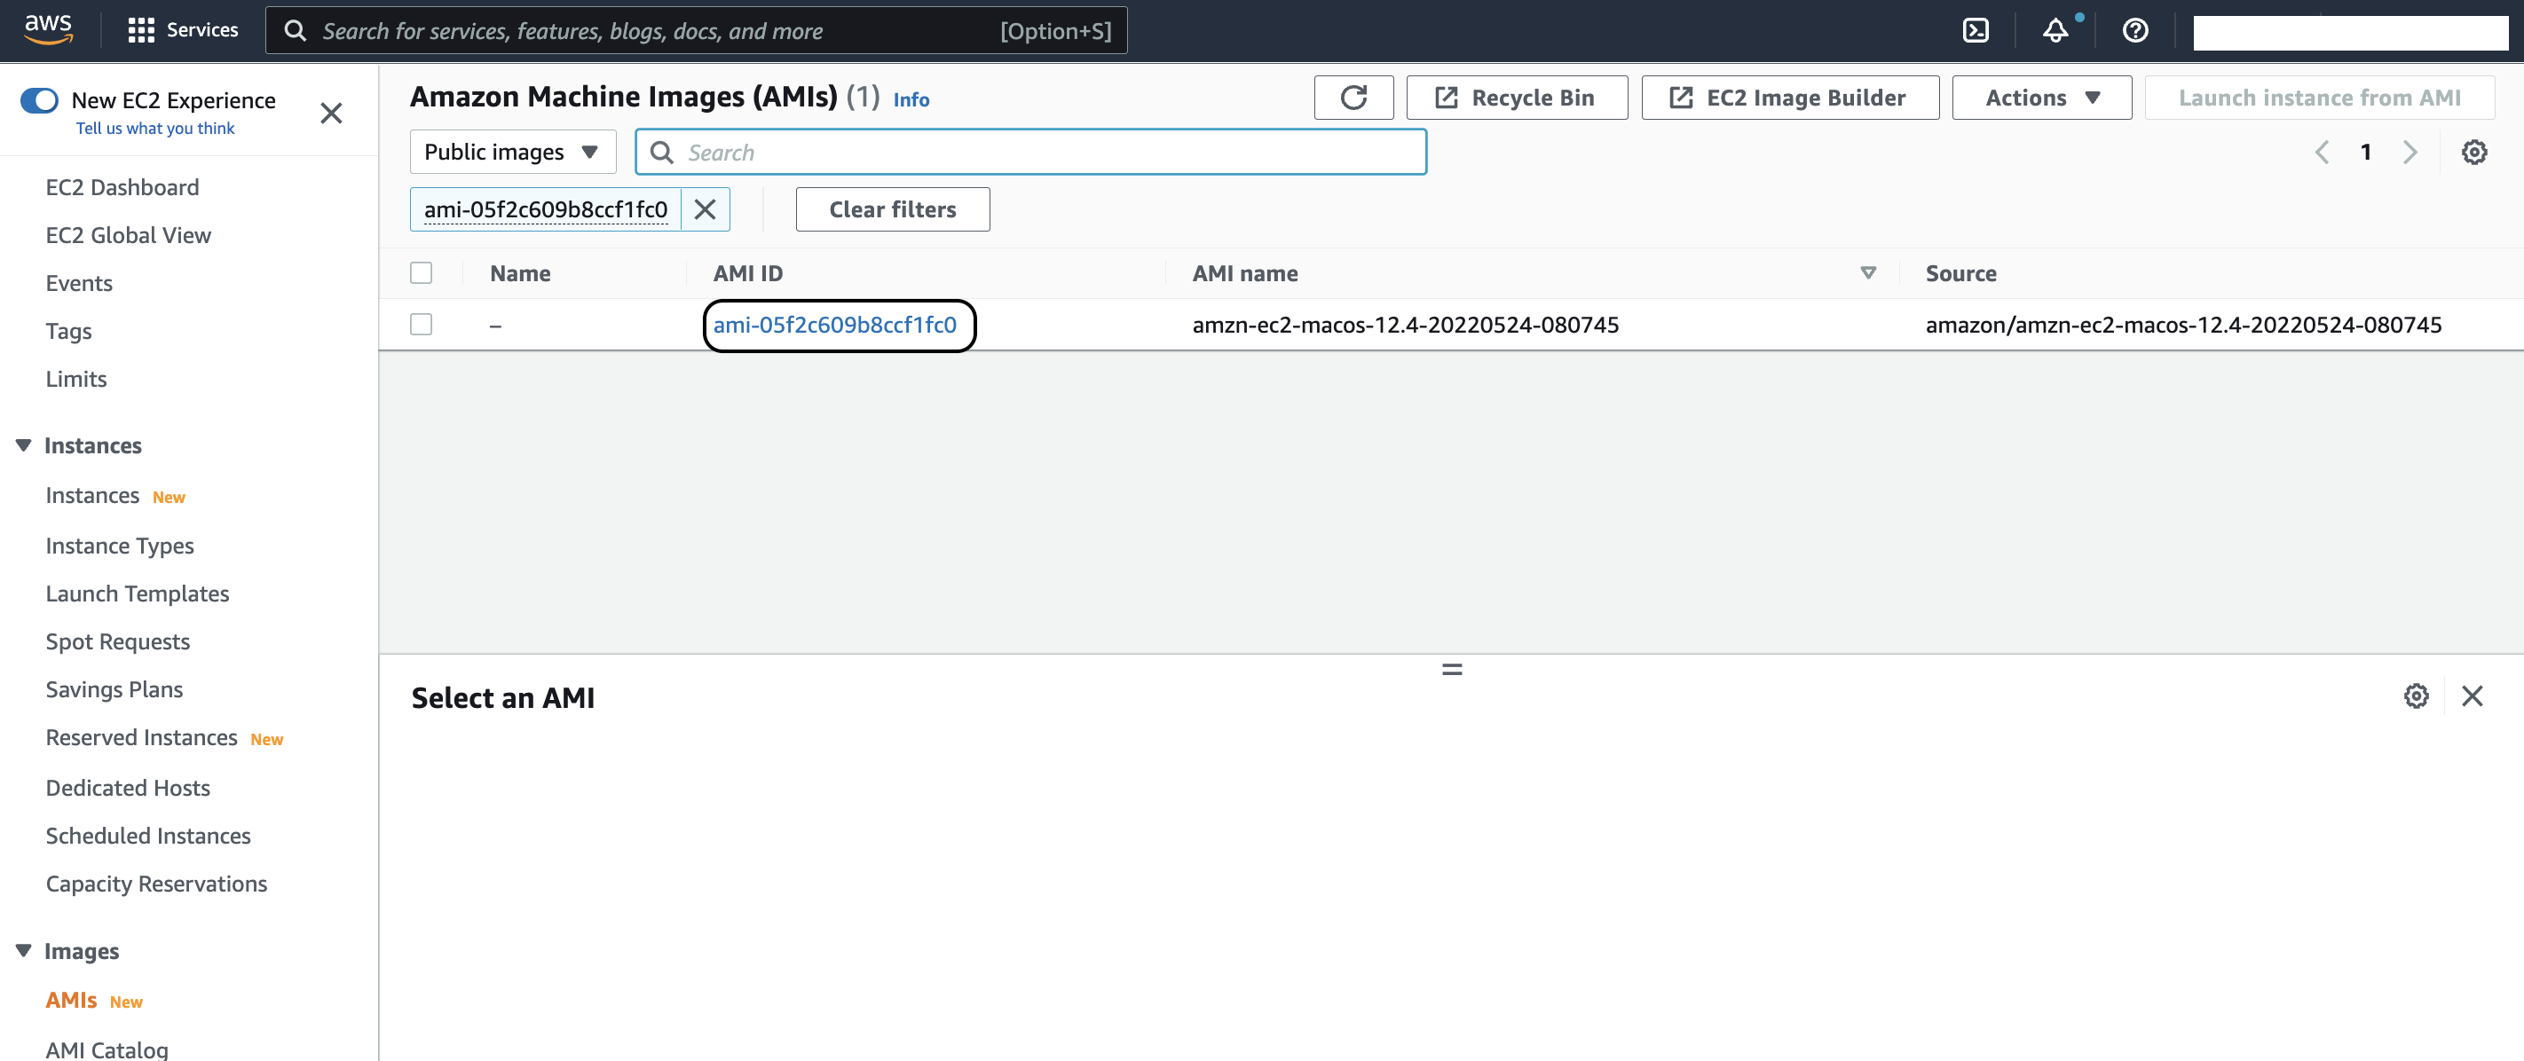This screenshot has width=2524, height=1061.
Task: Open the AMIs sidebar item
Action: (x=72, y=999)
